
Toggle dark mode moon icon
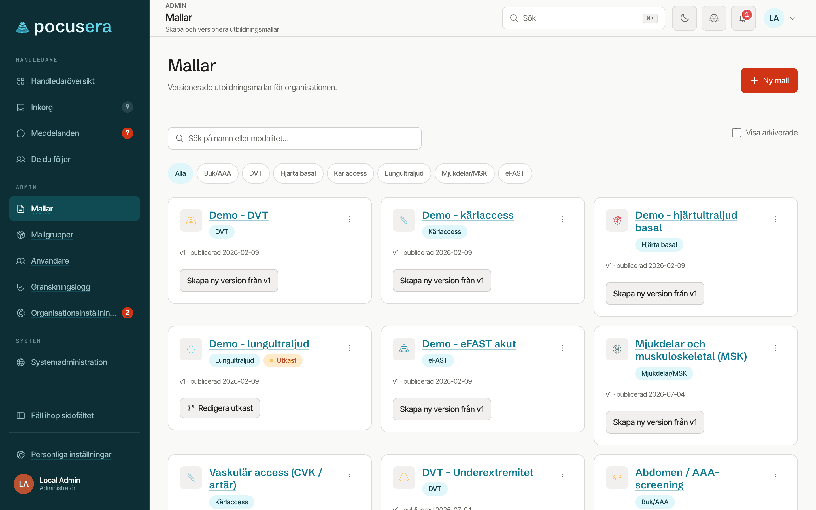pyautogui.click(x=684, y=18)
